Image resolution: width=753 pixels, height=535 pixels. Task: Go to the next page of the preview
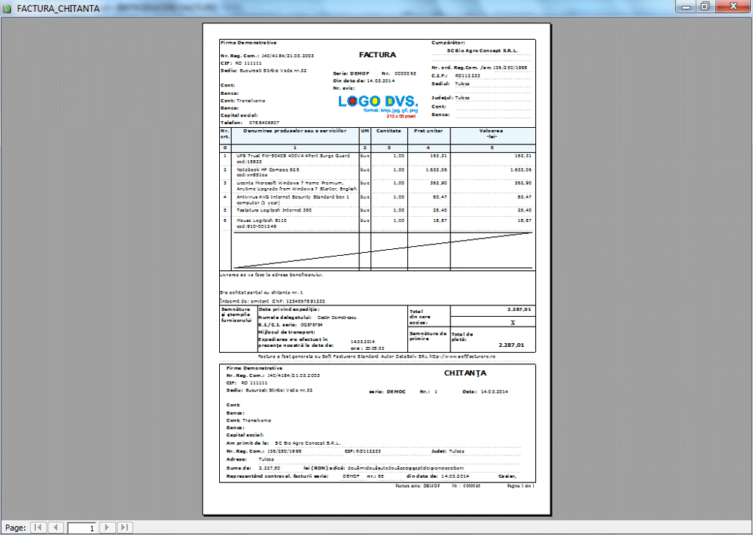(x=107, y=527)
